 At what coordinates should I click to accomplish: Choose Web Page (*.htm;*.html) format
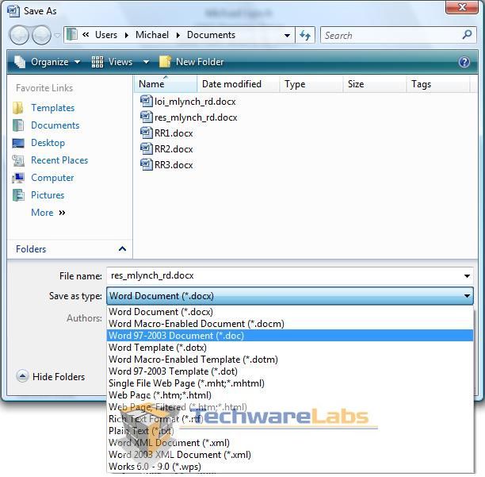click(x=290, y=395)
